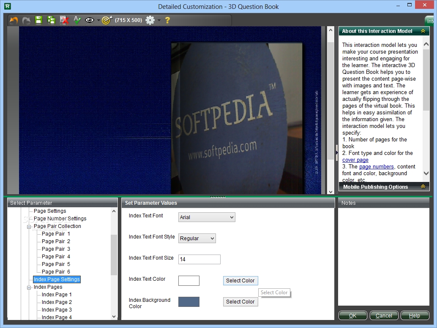Select Page Pair 3

click(x=56, y=249)
